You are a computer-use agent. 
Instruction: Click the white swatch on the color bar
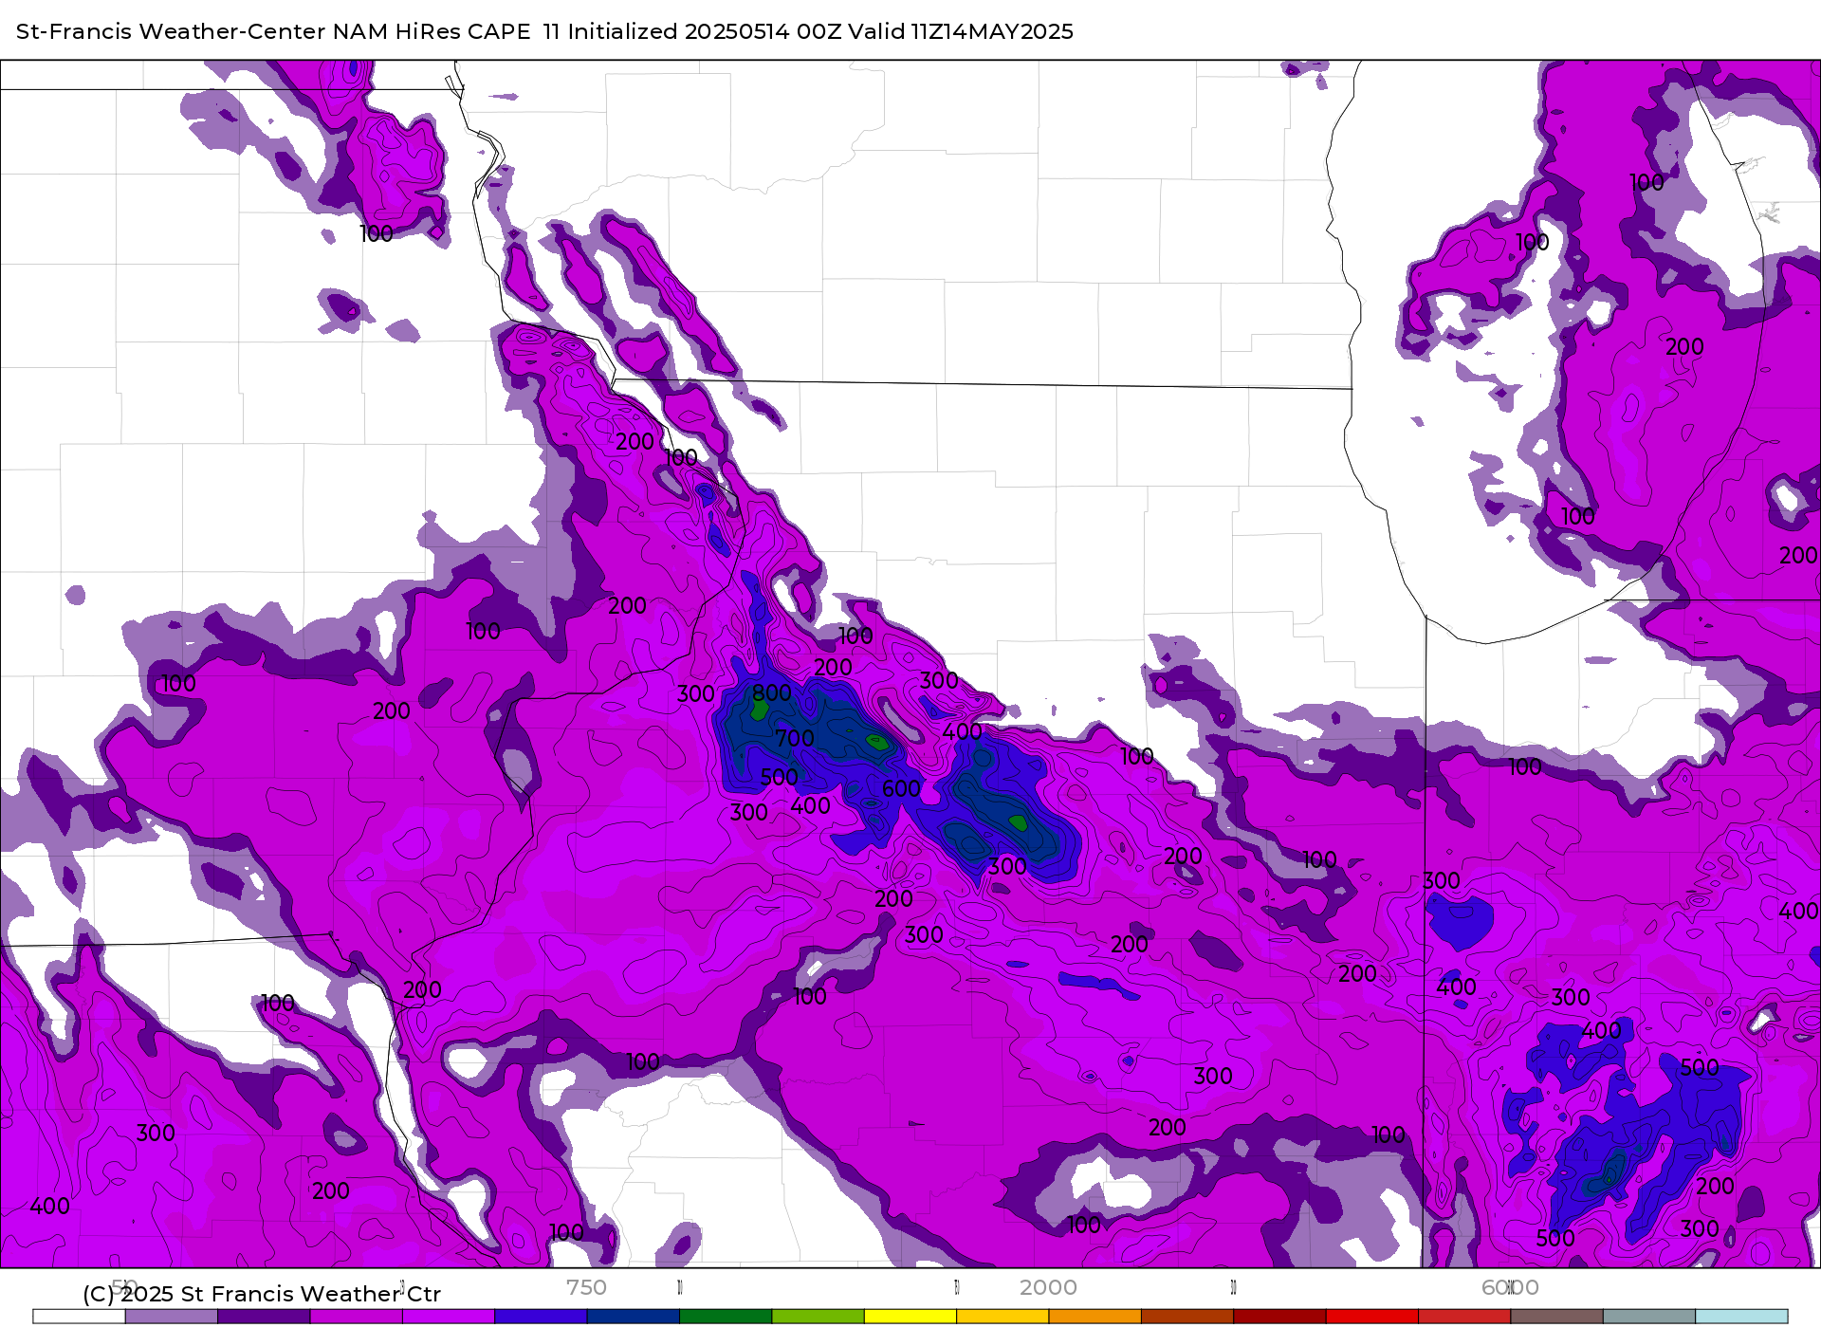click(79, 1317)
